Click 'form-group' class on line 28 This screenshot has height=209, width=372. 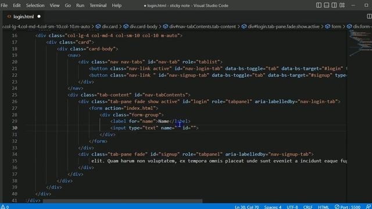pos(145,115)
